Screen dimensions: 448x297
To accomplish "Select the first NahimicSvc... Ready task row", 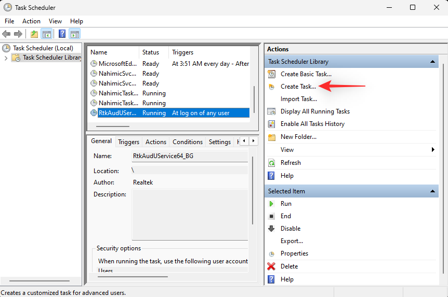I will coord(170,74).
